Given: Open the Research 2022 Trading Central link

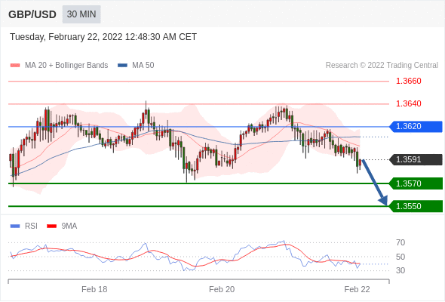Looking at the screenshot, I should point(382,66).
